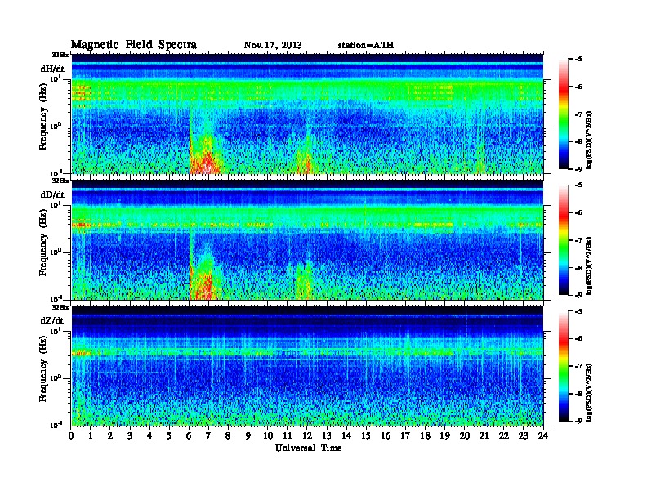Click the hour 20 tick label

tap(465, 435)
